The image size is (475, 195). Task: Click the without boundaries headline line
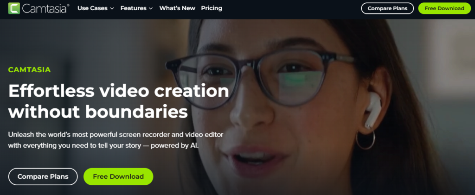click(x=98, y=112)
